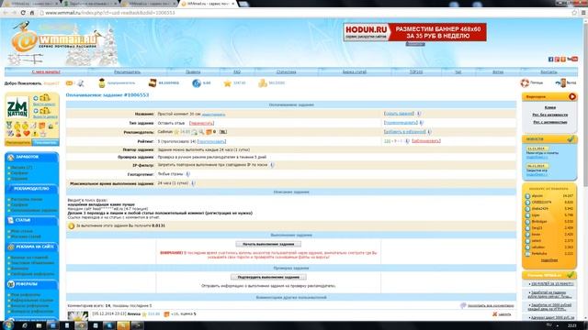Click the play icon on the orange video widget
Viewport: 588px width, 330px height.
[x=571, y=97]
